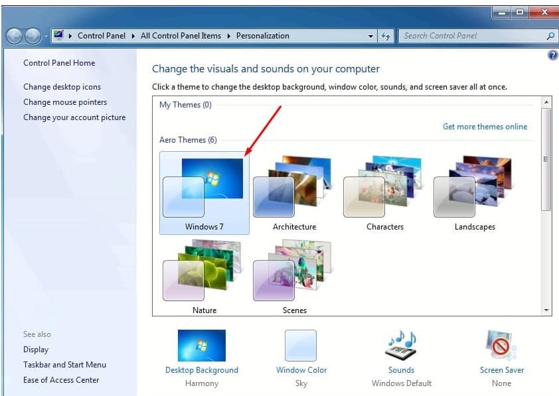This screenshot has height=396, width=559.
Task: Click the themes list scroll down arrow
Action: click(546, 310)
